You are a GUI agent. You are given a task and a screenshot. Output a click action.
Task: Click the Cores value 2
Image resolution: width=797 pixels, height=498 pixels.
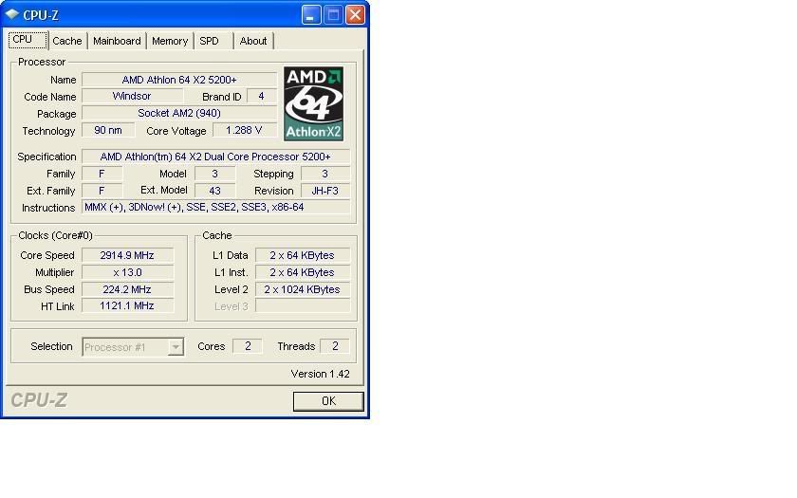click(x=248, y=346)
